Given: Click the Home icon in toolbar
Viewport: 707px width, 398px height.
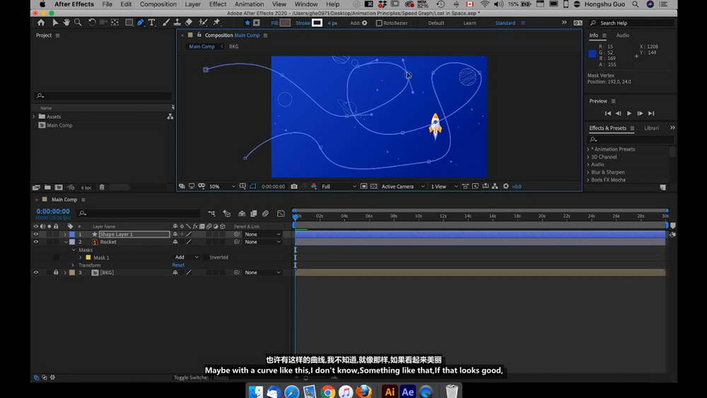Looking at the screenshot, I should (41, 23).
